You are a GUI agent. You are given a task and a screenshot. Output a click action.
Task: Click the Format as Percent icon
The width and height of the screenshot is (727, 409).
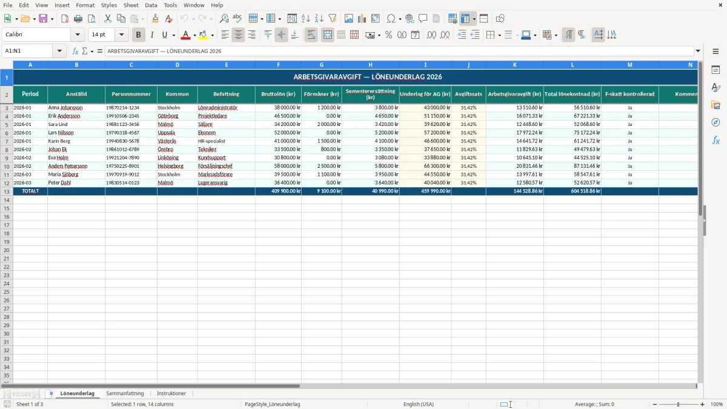388,35
